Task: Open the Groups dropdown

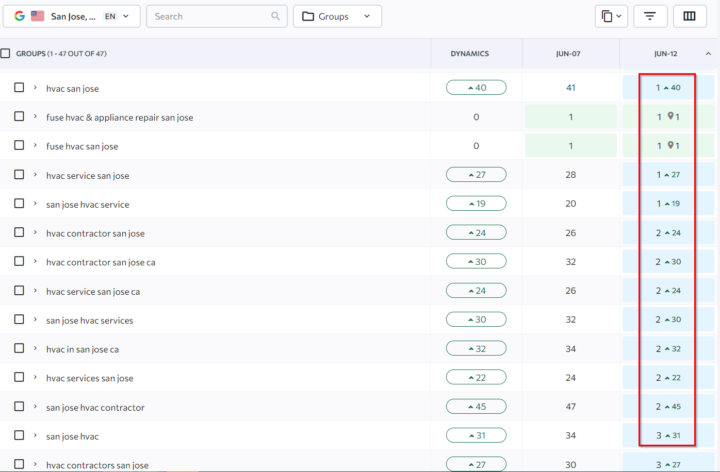Action: click(x=337, y=16)
